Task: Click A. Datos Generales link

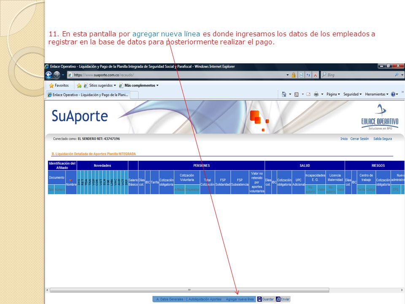Action: 170,299
